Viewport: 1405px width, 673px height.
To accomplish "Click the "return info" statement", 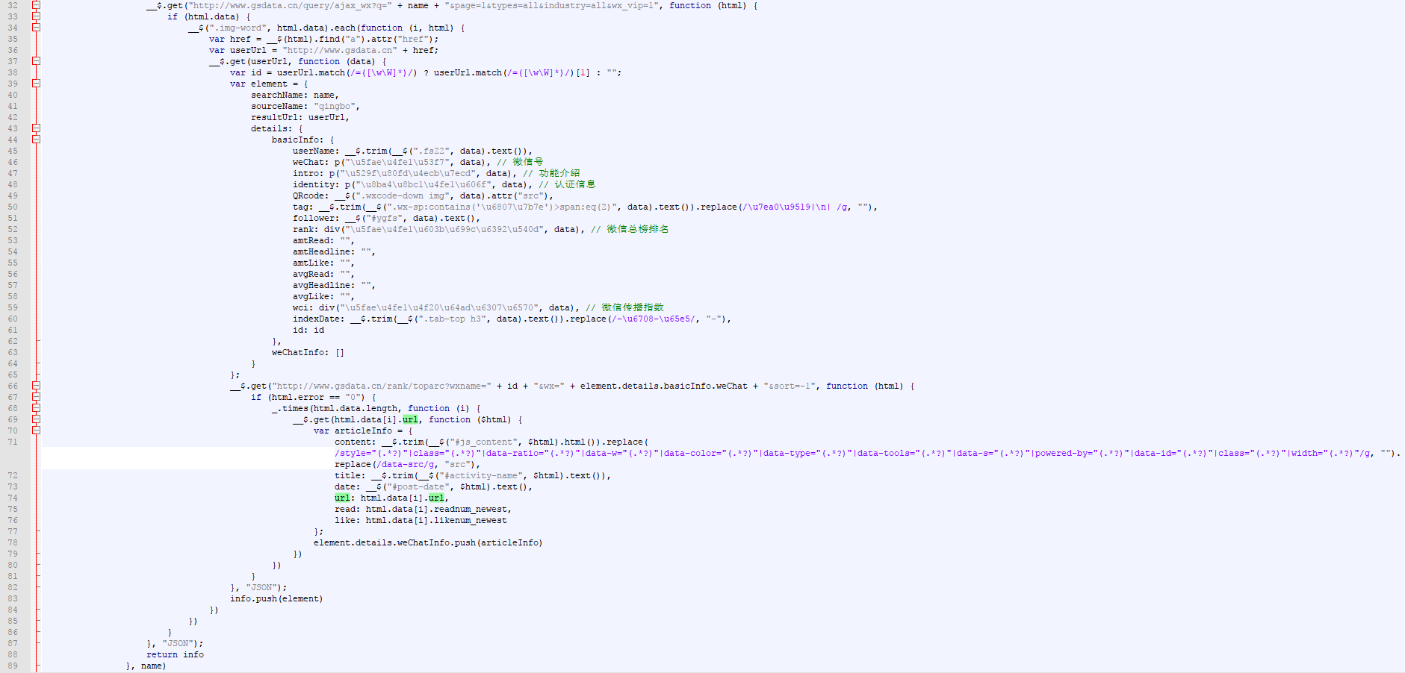I will click(175, 654).
